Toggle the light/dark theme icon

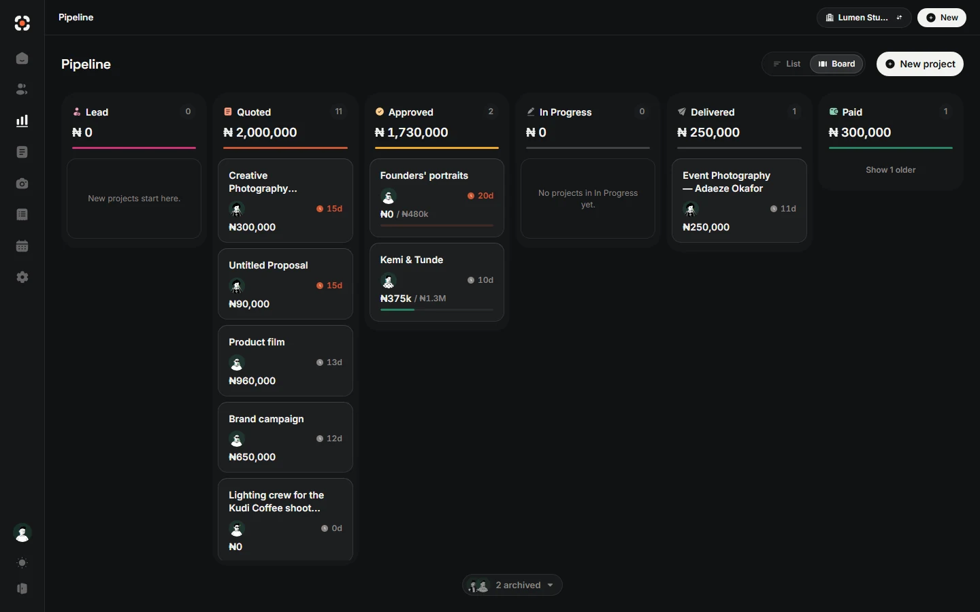(x=22, y=563)
